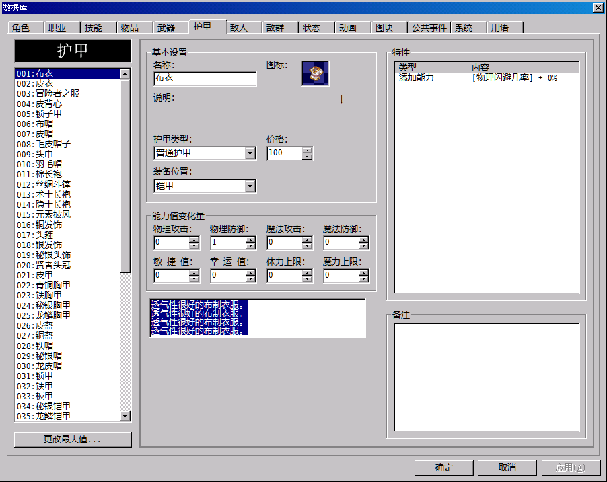Switch to the 系统 tab
Image resolution: width=607 pixels, height=482 pixels.
[x=468, y=28]
